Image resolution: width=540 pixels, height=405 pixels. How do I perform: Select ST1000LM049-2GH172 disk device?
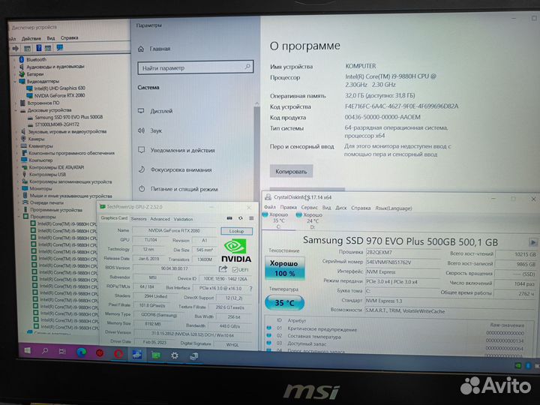(x=57, y=124)
